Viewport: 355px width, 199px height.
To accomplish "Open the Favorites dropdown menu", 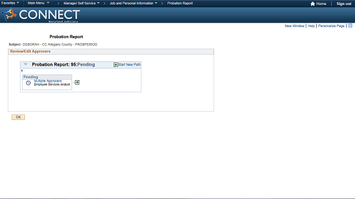I will coord(10,3).
